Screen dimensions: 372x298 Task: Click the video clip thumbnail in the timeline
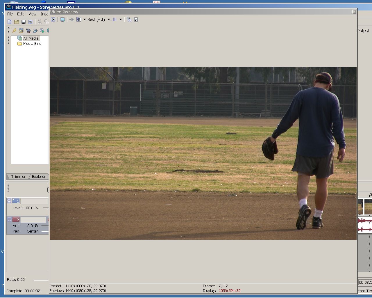click(x=365, y=207)
